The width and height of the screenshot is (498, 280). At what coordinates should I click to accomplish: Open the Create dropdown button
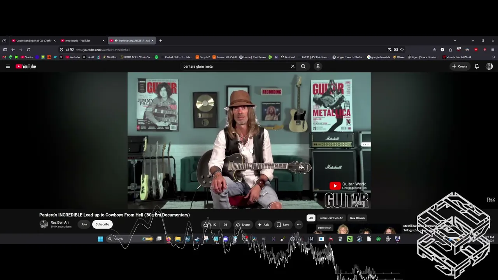tap(460, 66)
